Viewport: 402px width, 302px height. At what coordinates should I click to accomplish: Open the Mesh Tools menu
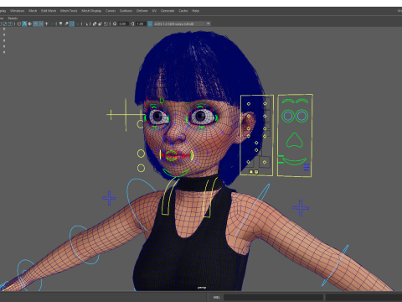pyautogui.click(x=69, y=11)
